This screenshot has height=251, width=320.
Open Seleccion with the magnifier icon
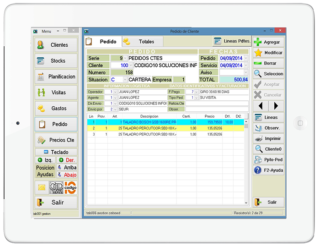pyautogui.click(x=268, y=74)
